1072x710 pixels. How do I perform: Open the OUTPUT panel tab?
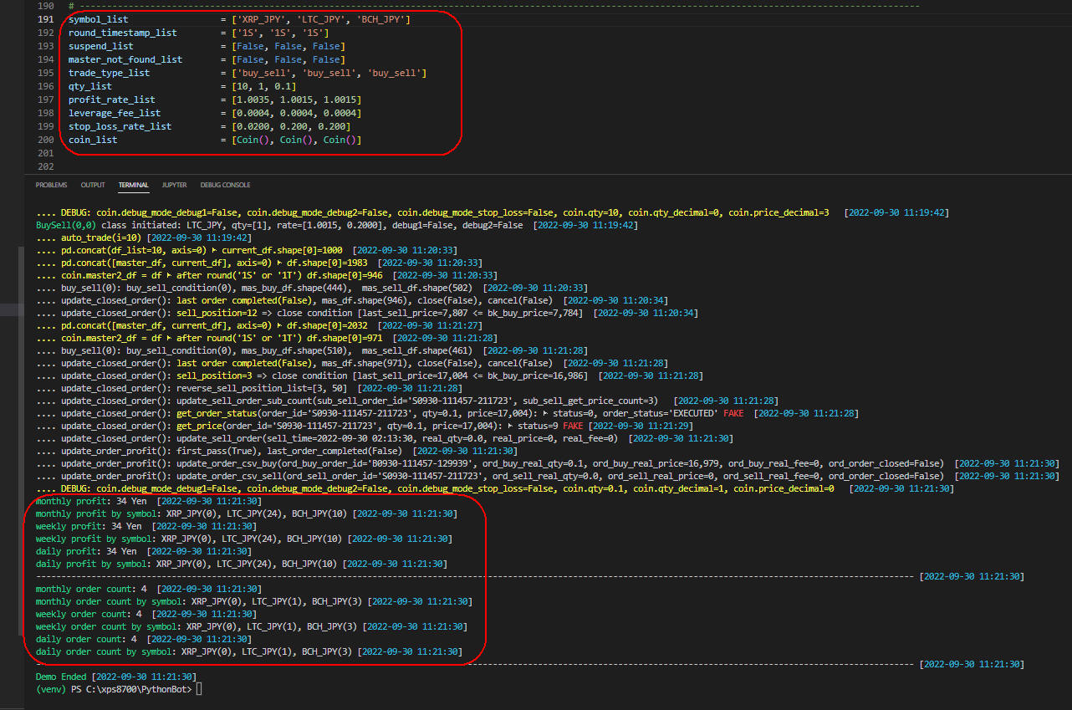coord(93,185)
